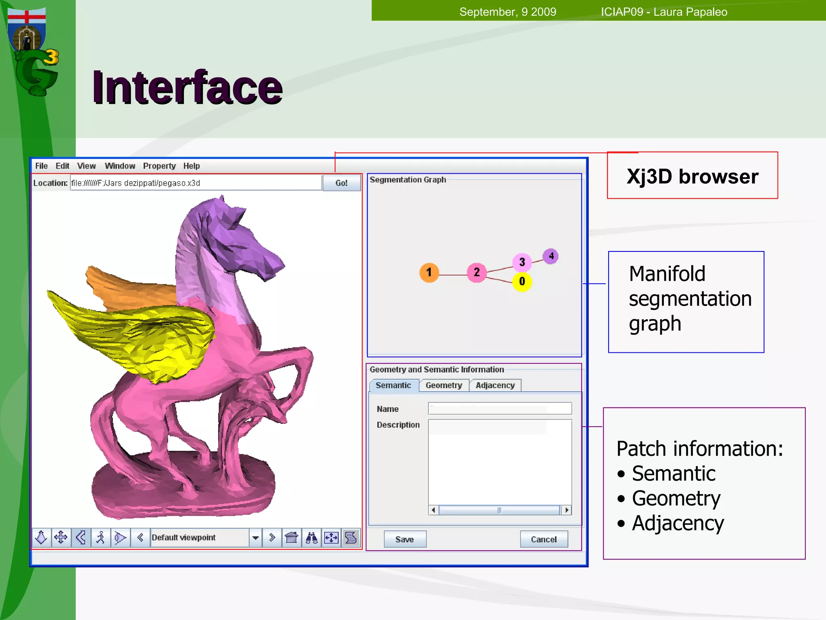This screenshot has width=826, height=620.
Task: Click the Description horizontal scrollbar thumb
Action: [x=499, y=510]
